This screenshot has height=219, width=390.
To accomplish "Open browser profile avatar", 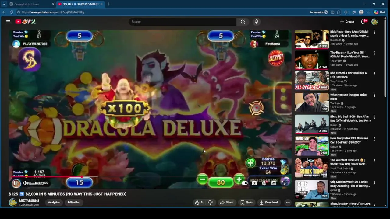I will click(x=361, y=12).
